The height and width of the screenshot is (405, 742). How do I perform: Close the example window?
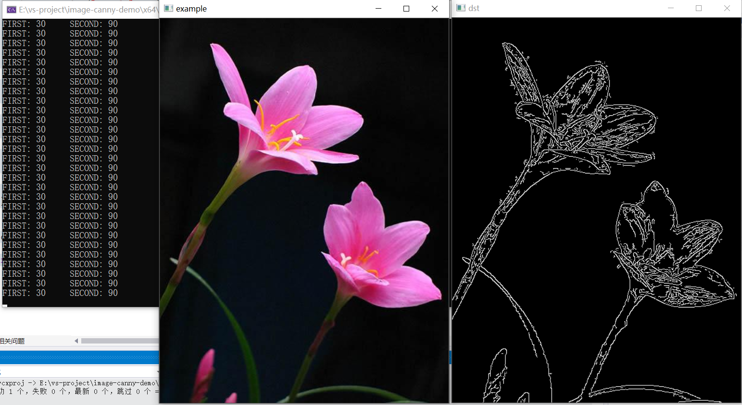[435, 9]
